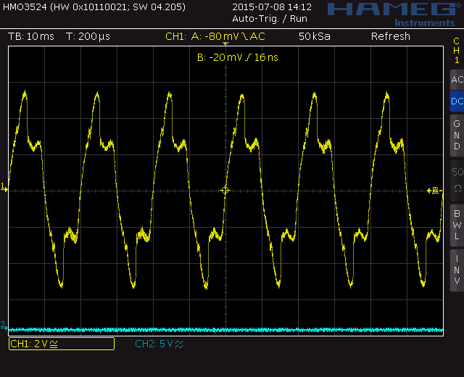Click the CH2 ground reference marker
Viewport: 464px width, 377px height.
(x=4, y=326)
